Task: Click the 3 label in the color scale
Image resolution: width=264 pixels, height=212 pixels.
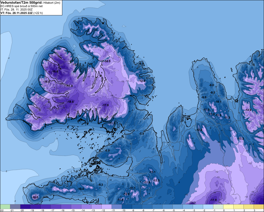Action: 254,210
